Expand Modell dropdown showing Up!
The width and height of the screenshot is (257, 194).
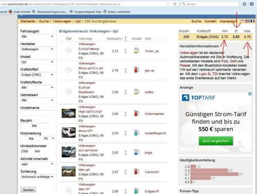pyautogui.click(x=37, y=62)
